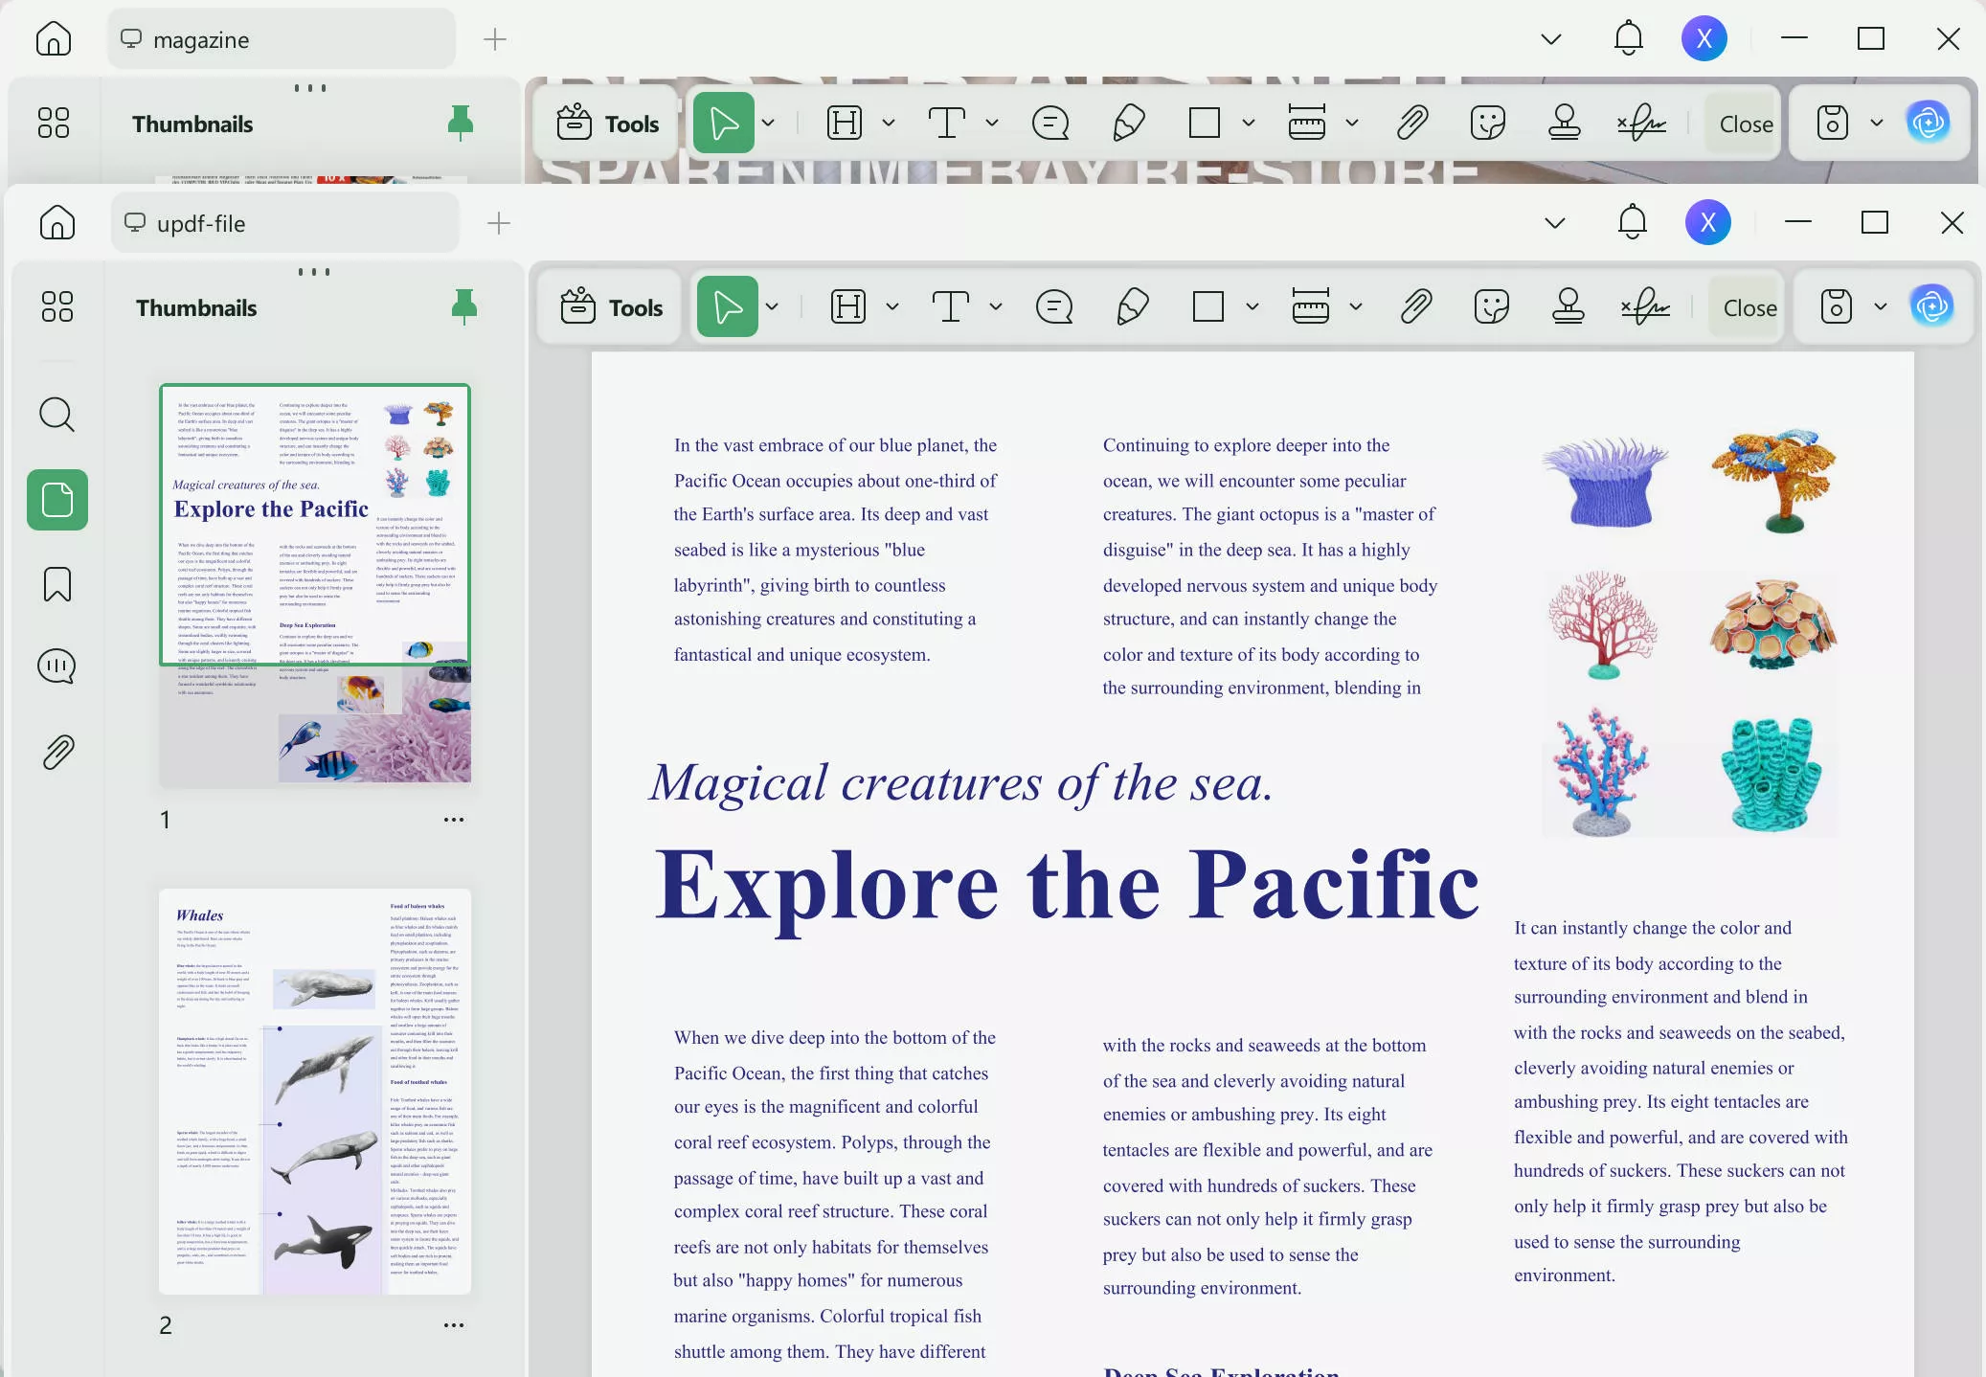This screenshot has width=1986, height=1377.
Task: Expand the save options dropdown
Action: tap(1879, 306)
